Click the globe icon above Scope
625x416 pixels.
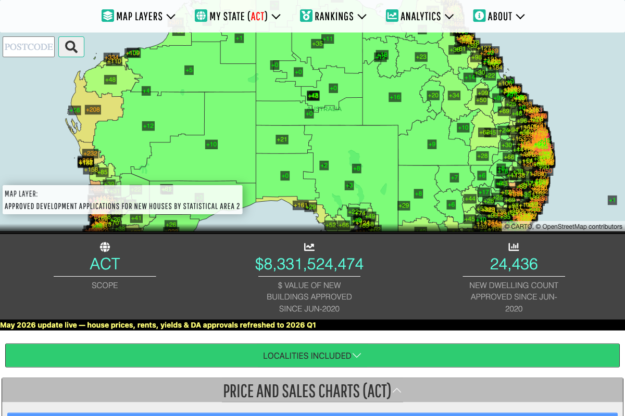tap(105, 246)
